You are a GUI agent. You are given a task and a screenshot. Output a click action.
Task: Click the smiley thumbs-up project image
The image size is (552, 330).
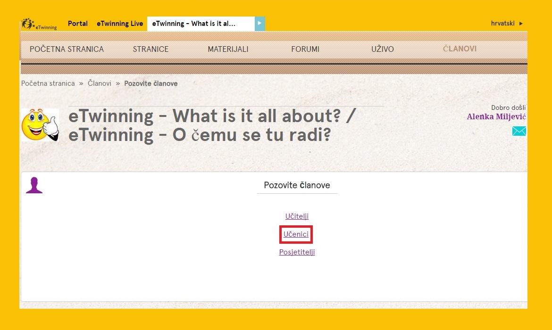[40, 124]
